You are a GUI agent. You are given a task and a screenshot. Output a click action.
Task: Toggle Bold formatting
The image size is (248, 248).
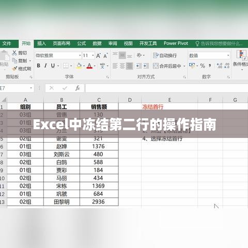pyautogui.click(x=39, y=66)
